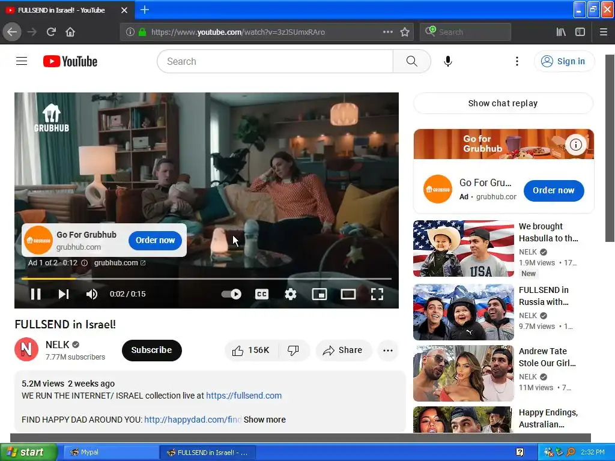Click the green padlock security icon

142,32
